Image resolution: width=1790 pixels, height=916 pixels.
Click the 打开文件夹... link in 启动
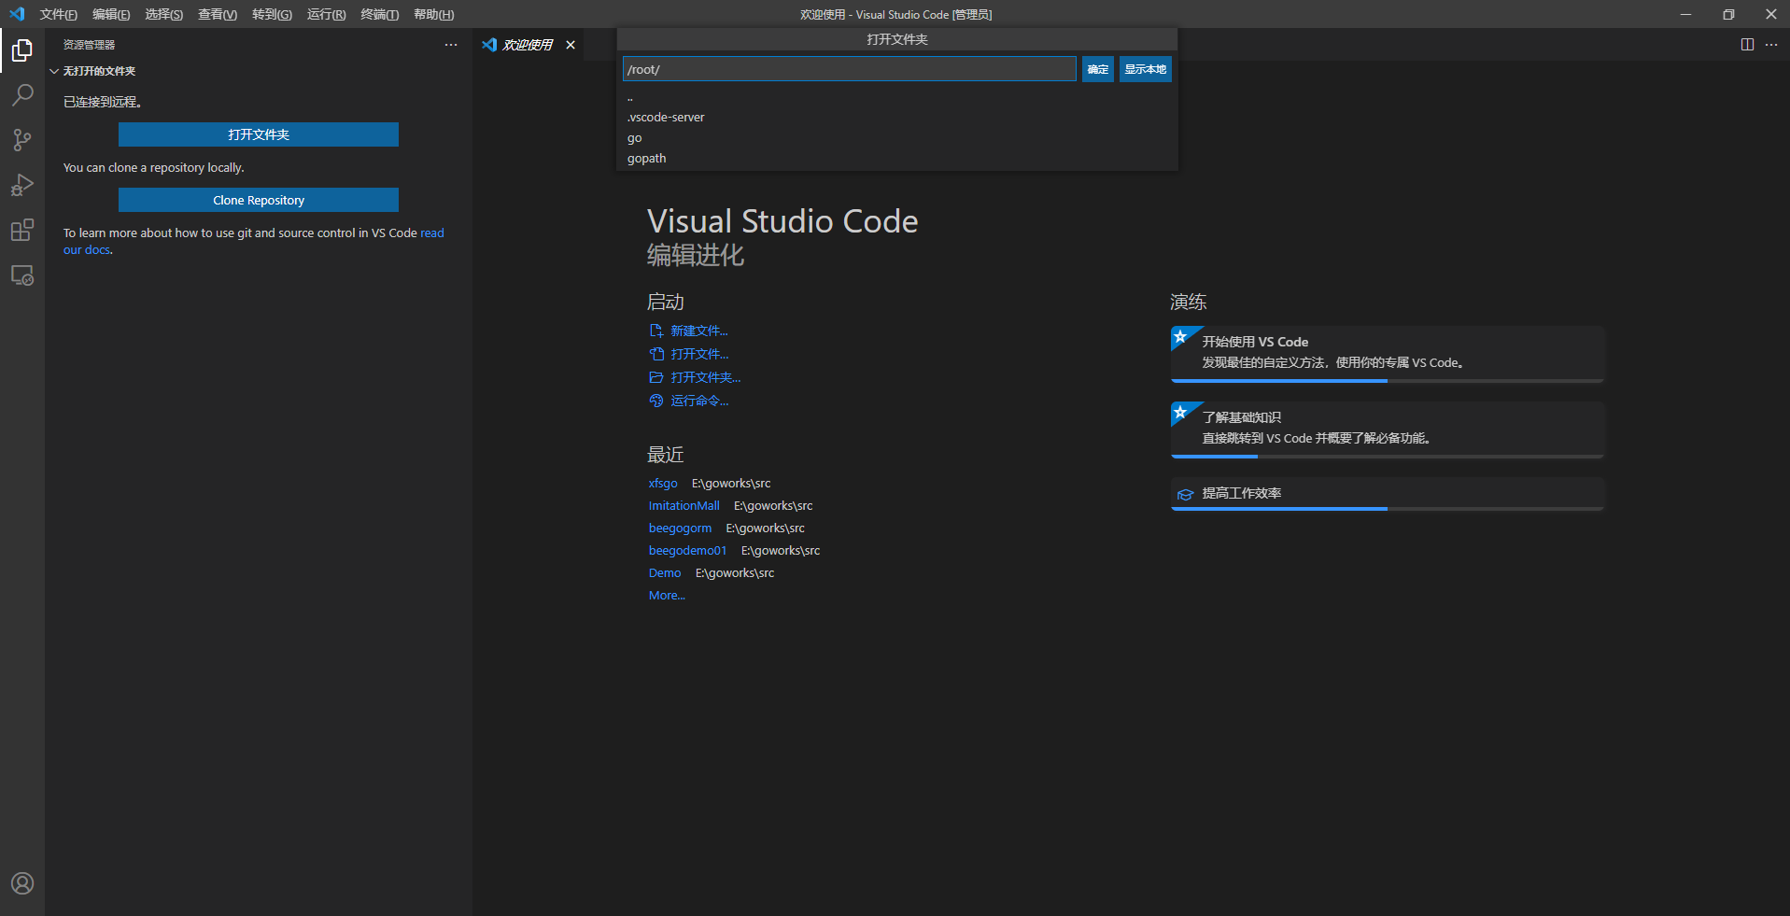[706, 377]
